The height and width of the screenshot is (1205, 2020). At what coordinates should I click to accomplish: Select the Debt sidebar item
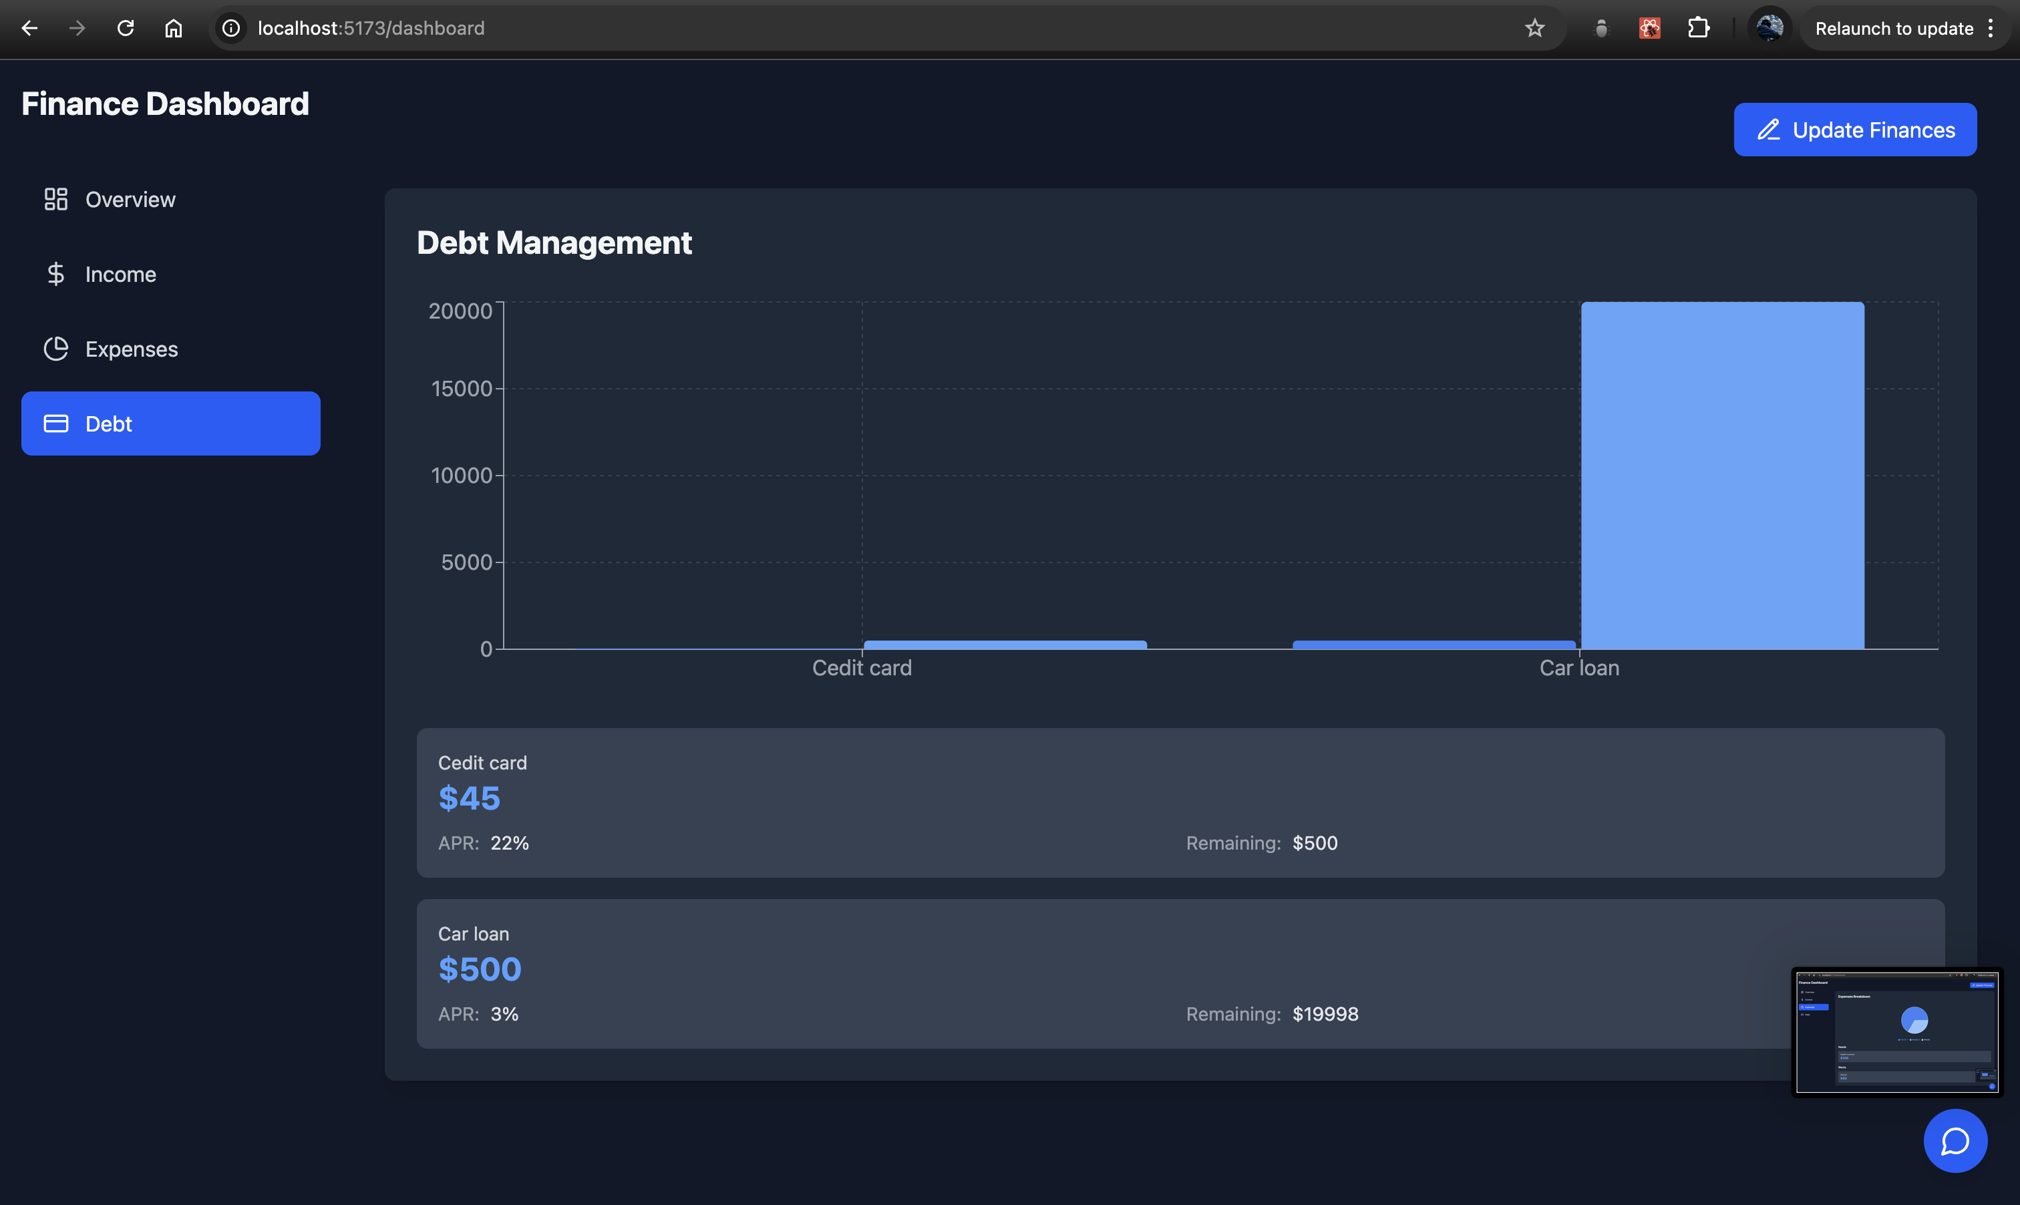170,424
